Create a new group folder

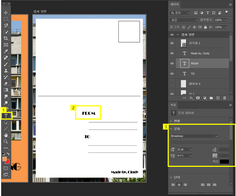coord(211,98)
